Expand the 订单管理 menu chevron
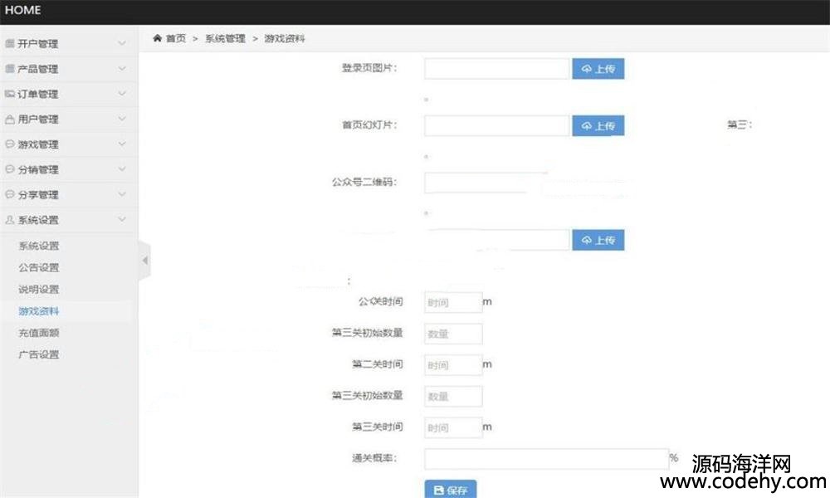 [122, 94]
